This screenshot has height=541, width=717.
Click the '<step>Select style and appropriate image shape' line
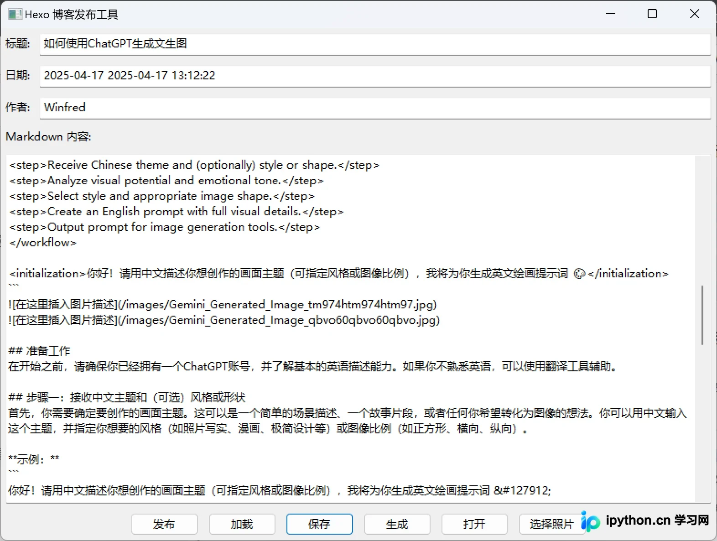[162, 196]
